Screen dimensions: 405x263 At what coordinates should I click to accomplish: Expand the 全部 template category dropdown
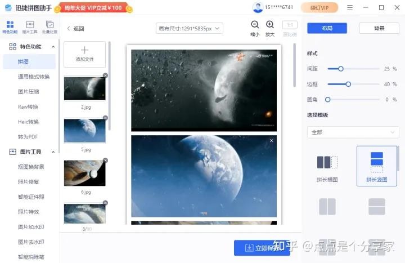tap(353, 132)
